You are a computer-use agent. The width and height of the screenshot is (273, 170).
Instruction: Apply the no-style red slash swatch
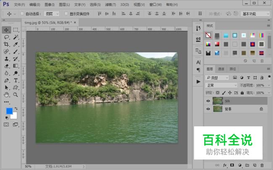208,35
